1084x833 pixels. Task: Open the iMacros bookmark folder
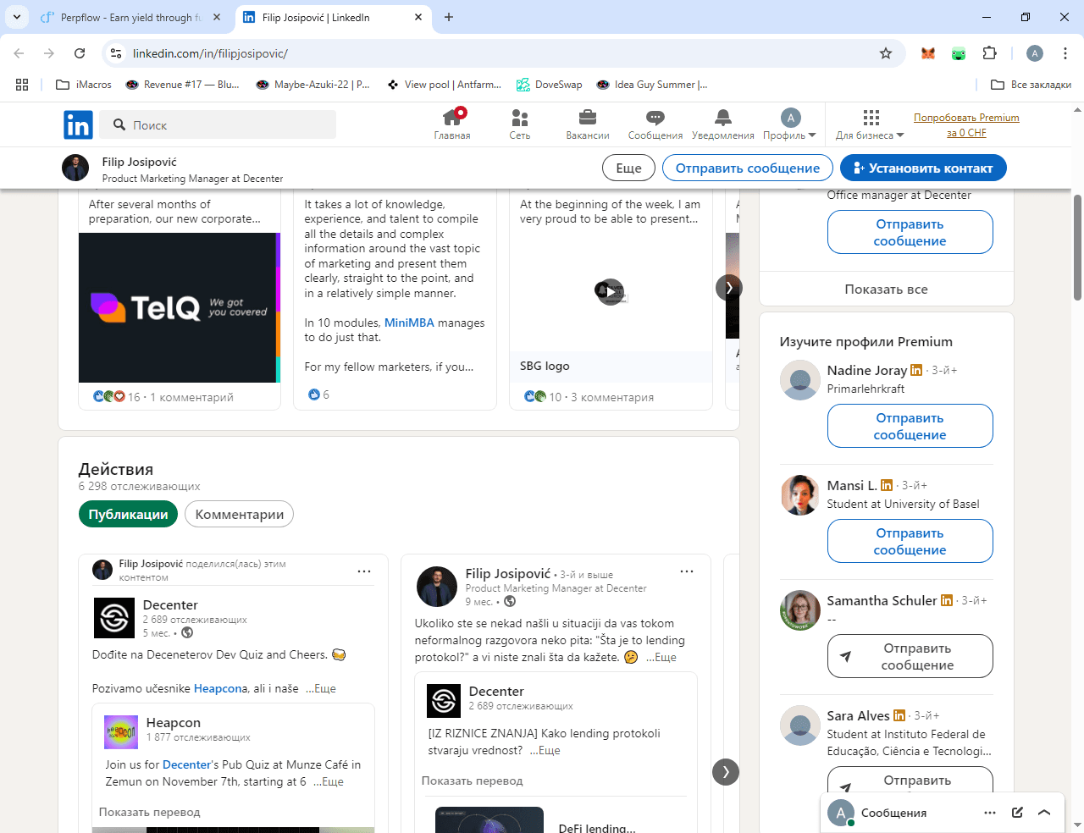click(84, 85)
